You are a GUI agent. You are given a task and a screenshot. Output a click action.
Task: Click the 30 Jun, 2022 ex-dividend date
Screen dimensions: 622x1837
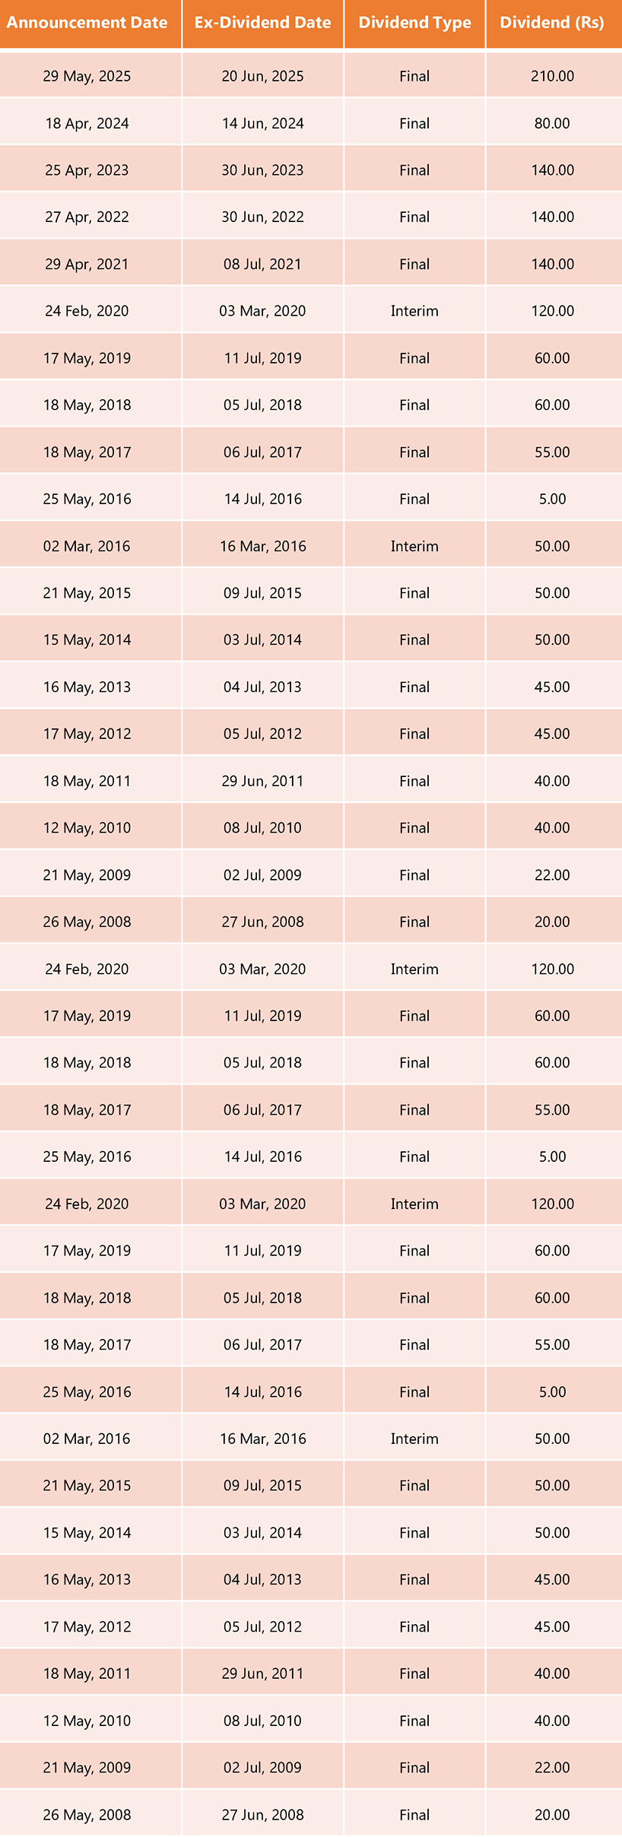(262, 217)
